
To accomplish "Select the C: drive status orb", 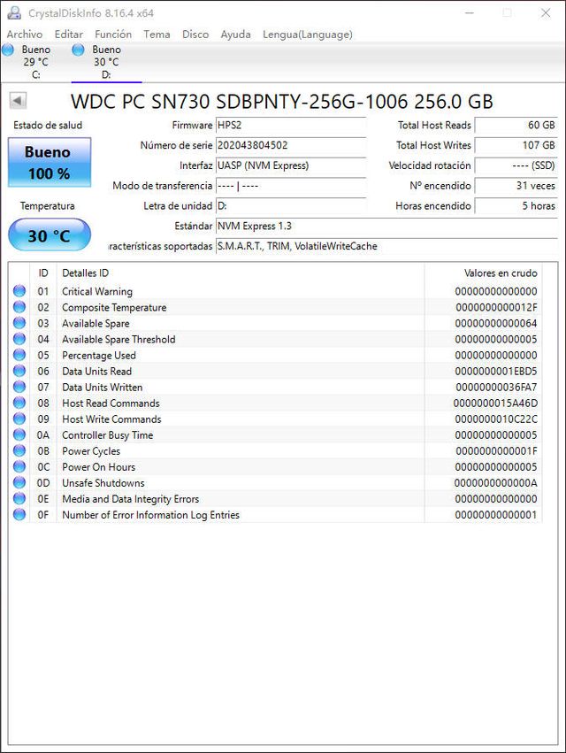I will pos(8,50).
